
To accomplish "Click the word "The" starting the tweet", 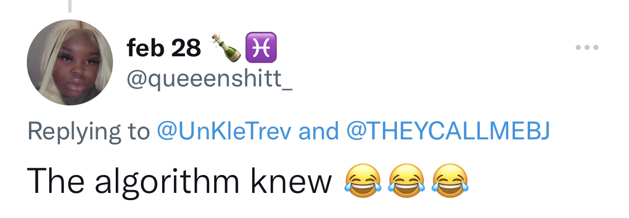I will [56, 181].
